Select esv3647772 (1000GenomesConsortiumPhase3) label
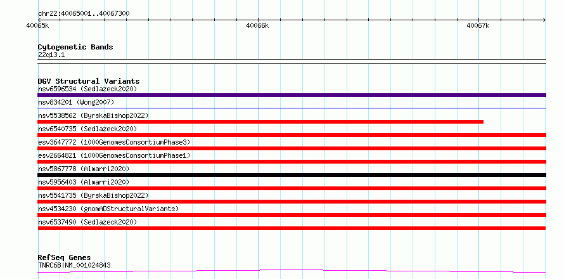This screenshot has width=564, height=279. click(x=114, y=142)
